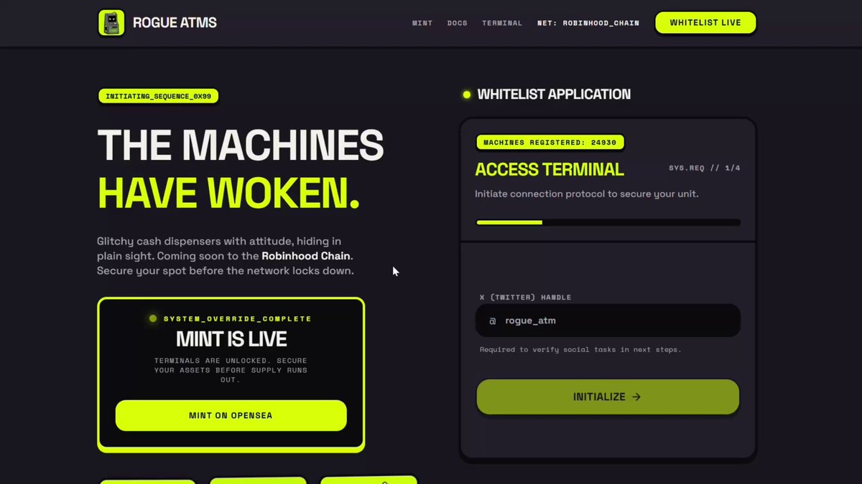Viewport: 862px width, 484px height.
Task: Submit with the INITIALIZE button
Action: click(608, 397)
